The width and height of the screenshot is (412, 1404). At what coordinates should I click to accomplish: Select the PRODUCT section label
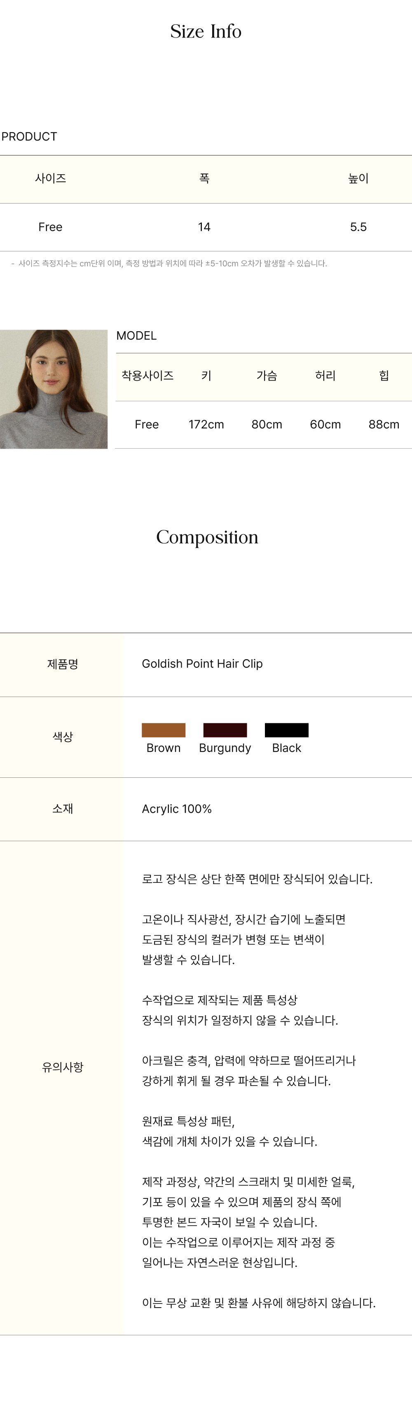[x=29, y=137]
